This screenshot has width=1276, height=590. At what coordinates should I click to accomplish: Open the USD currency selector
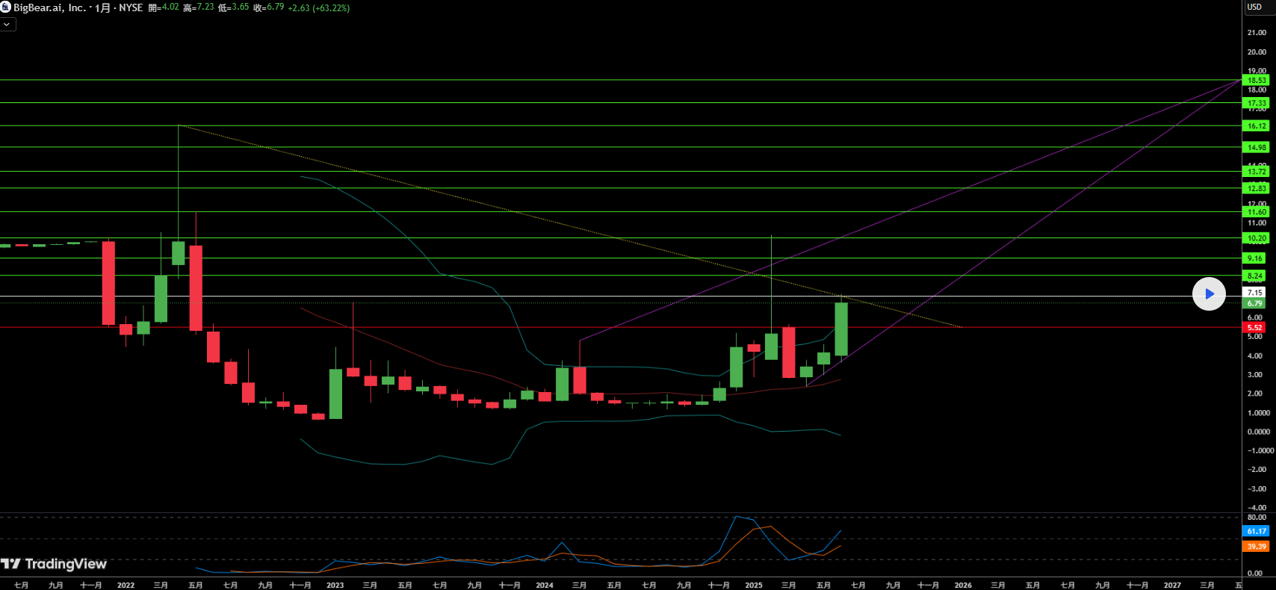1255,7
